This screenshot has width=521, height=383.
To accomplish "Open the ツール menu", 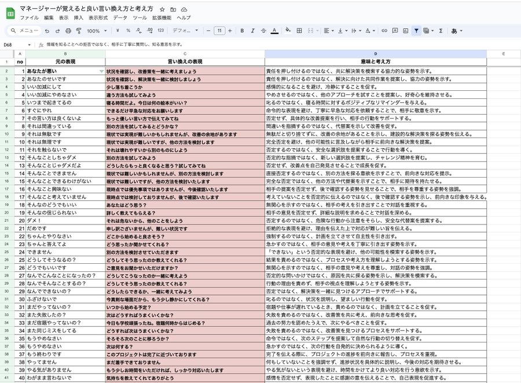I will (x=140, y=17).
